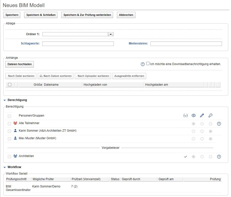Open the Ordner 1 dropdown
Viewport: 231px width, 197px height.
coord(111,34)
